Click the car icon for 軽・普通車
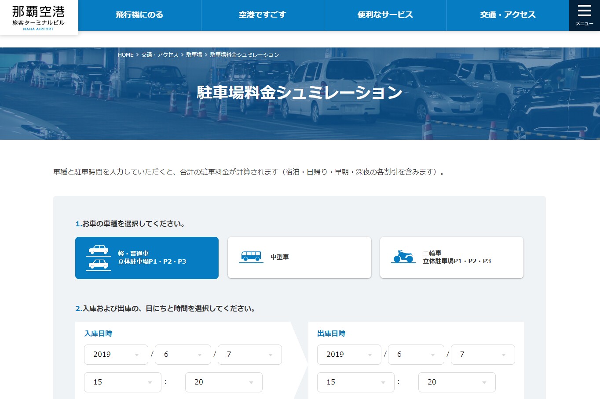Screen dimensions: 600x399 click(x=99, y=257)
